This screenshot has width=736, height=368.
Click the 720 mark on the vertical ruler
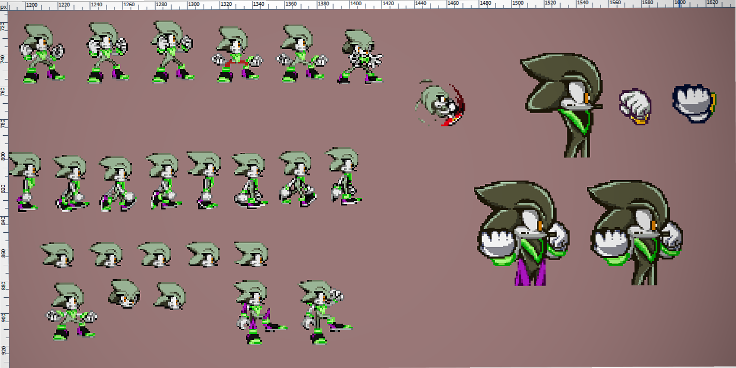[x=4, y=28]
